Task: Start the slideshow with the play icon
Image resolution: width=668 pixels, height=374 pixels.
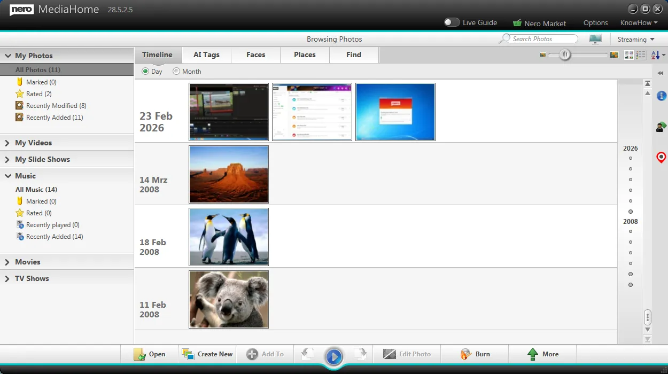Action: [x=334, y=357]
